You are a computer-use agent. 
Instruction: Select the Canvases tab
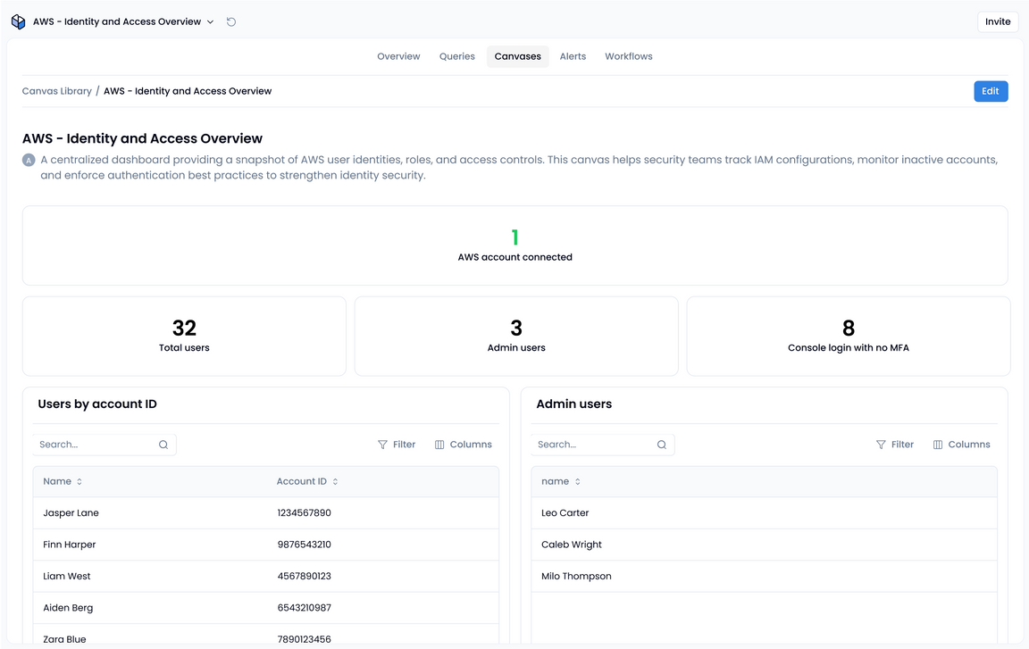tap(518, 56)
